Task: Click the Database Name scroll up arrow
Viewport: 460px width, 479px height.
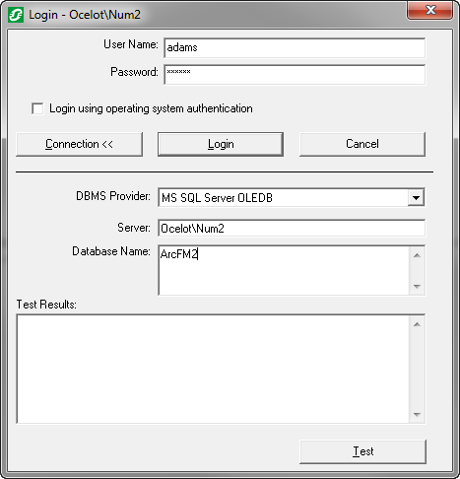Action: point(417,255)
